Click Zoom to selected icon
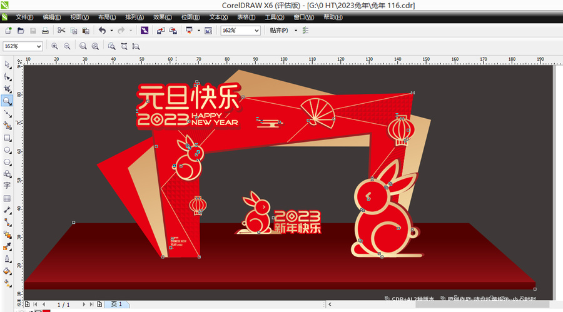The height and width of the screenshot is (312, 563). click(x=83, y=46)
